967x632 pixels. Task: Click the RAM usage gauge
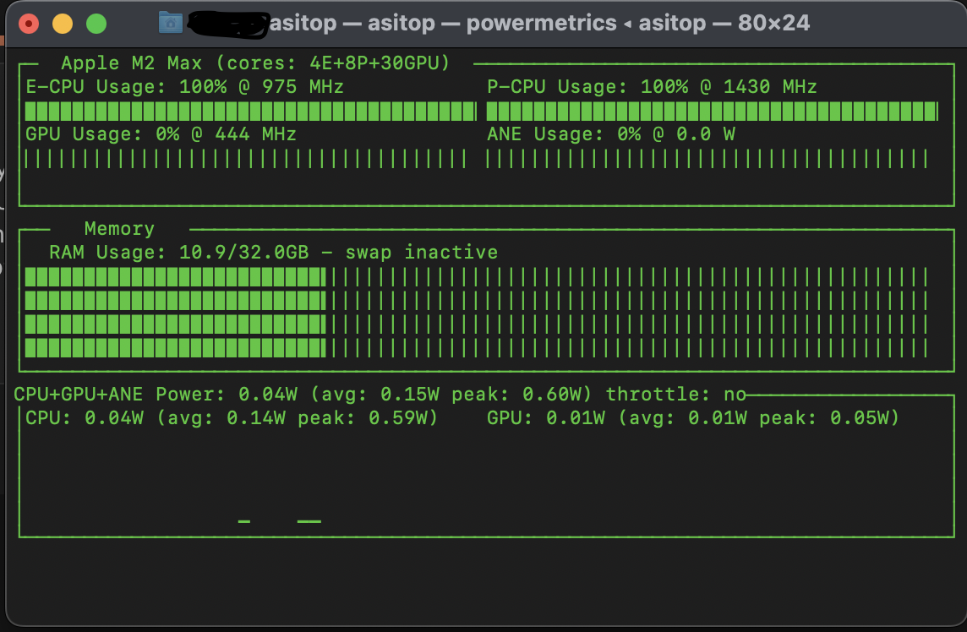476,313
